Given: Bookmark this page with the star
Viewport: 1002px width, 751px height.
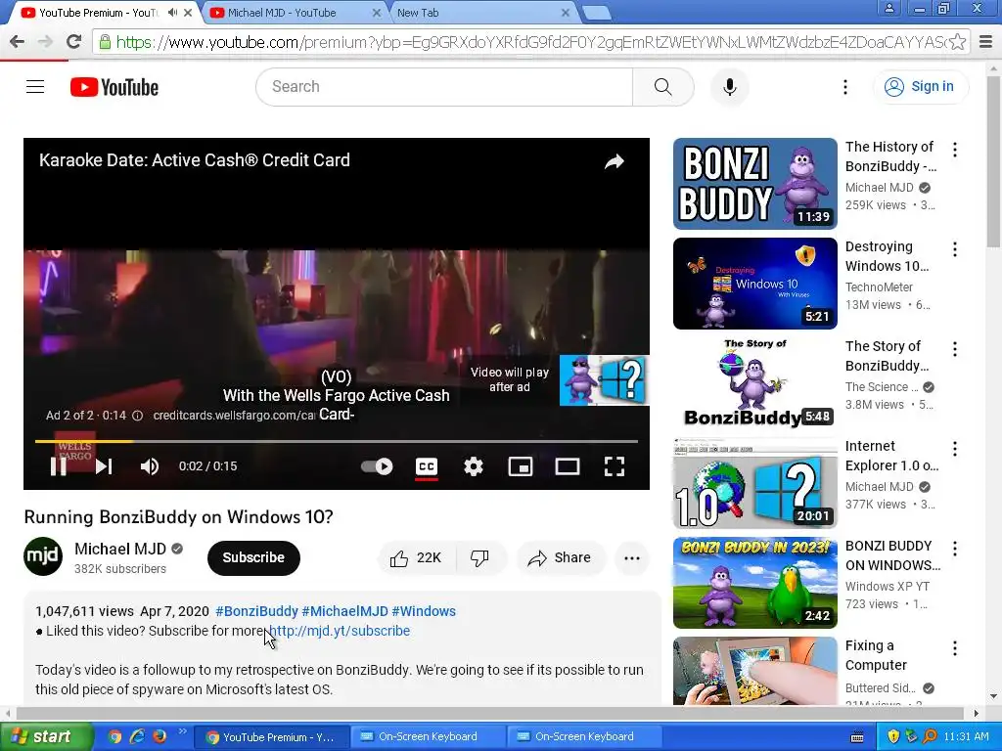Looking at the screenshot, I should (x=957, y=42).
